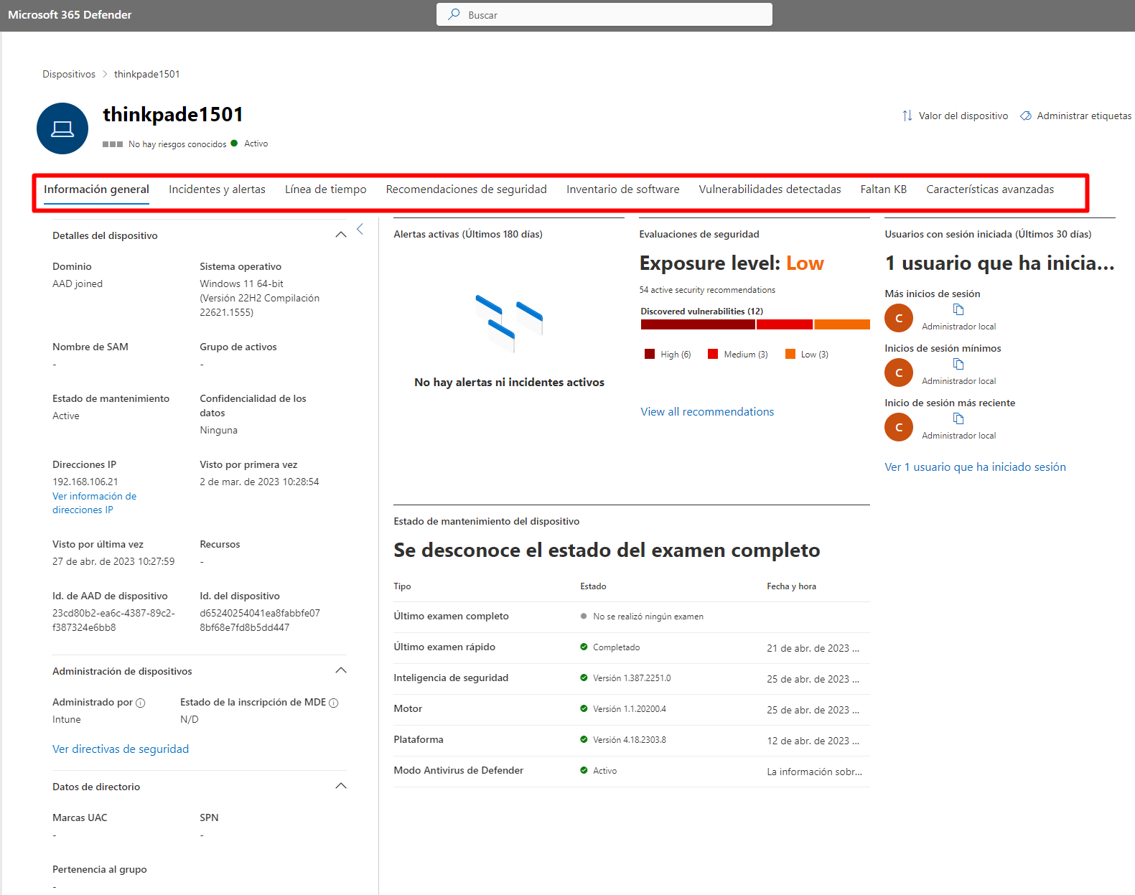This screenshot has width=1135, height=895.
Task: Click the Exposure level: Low heading
Action: pos(732,263)
